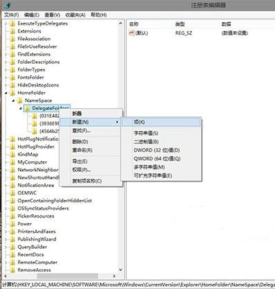This screenshot has height=289, width=275.
Task: Click the Power folder icon
Action: [12, 224]
